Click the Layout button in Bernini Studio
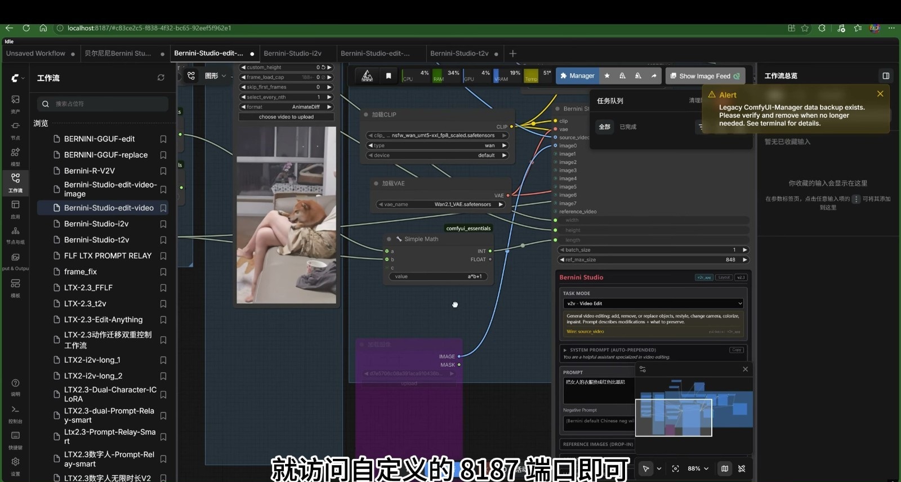 click(x=724, y=277)
